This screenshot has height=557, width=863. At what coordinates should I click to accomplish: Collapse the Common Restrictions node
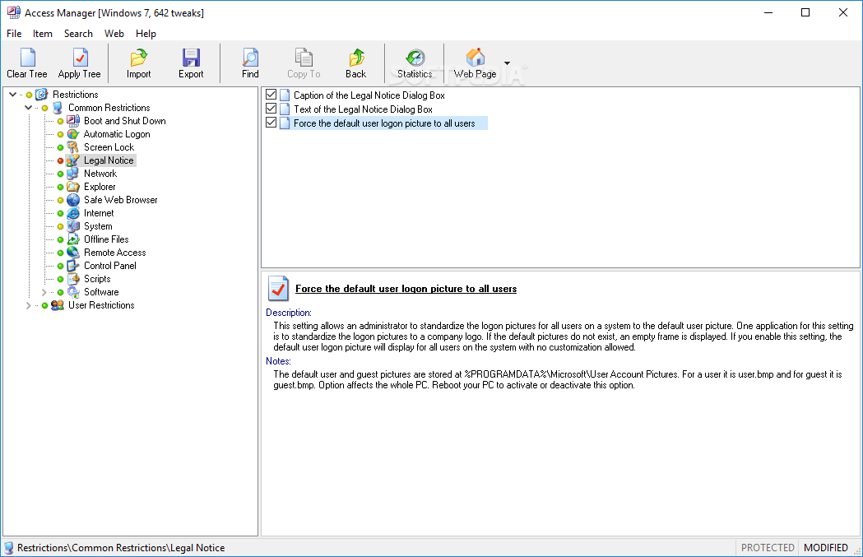point(28,108)
